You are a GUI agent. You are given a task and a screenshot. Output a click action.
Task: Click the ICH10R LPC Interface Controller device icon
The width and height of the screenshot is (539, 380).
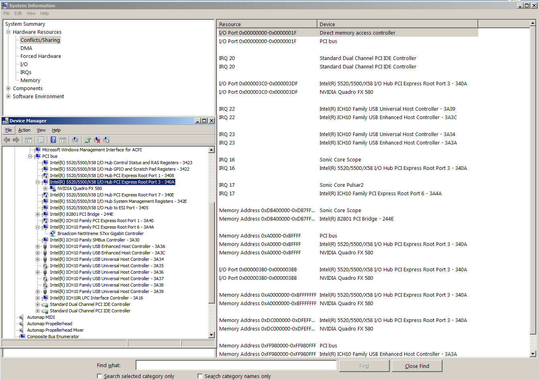tap(45, 298)
